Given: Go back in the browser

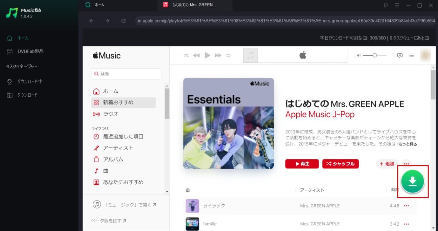Looking at the screenshot, I should point(91,21).
